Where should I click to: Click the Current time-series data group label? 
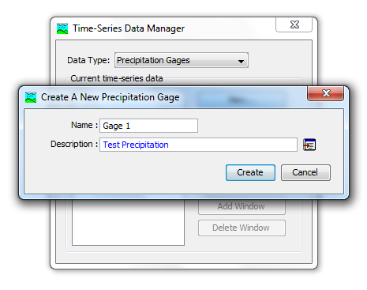tap(117, 78)
